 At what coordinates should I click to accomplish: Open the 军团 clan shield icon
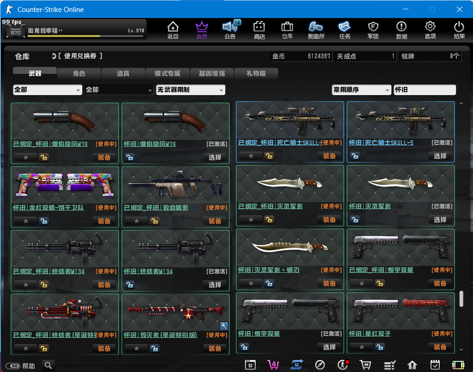pyautogui.click(x=373, y=30)
